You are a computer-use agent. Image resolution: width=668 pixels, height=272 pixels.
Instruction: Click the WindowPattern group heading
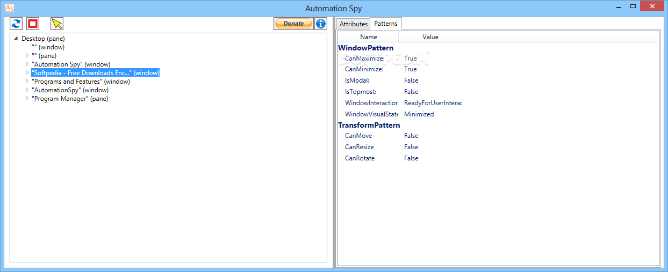click(365, 48)
